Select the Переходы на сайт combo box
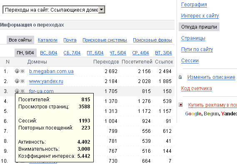Screen dimensions: 237x164 [x=54, y=10]
